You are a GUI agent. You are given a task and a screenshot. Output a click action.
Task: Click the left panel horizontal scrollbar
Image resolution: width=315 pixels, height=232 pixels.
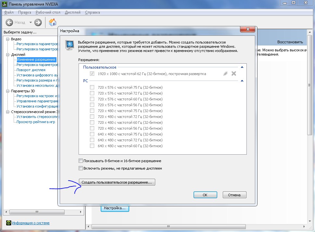[x=44, y=212]
